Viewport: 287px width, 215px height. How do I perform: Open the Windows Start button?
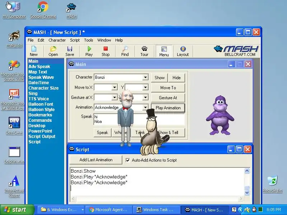[x=17, y=210]
